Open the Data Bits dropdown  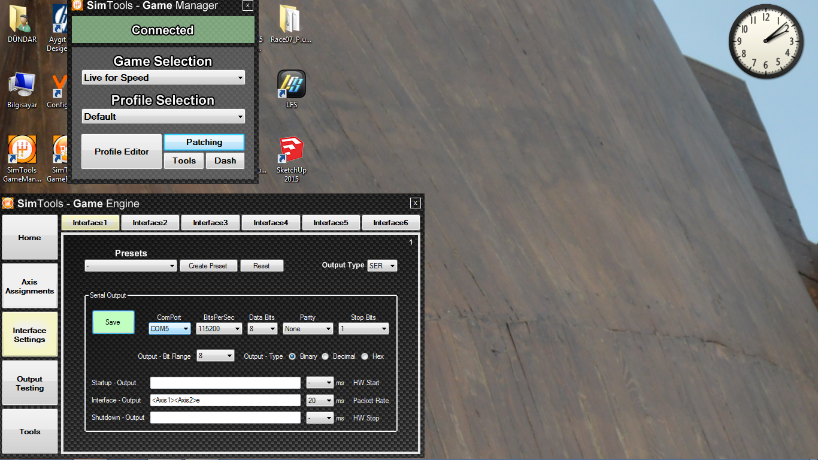[262, 329]
